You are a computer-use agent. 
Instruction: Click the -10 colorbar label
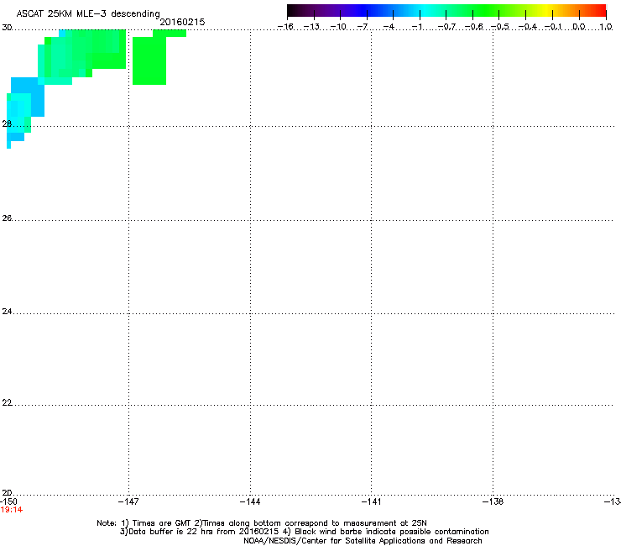[338, 27]
